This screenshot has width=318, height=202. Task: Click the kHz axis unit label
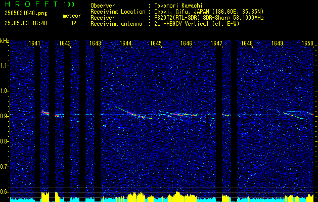5,41
